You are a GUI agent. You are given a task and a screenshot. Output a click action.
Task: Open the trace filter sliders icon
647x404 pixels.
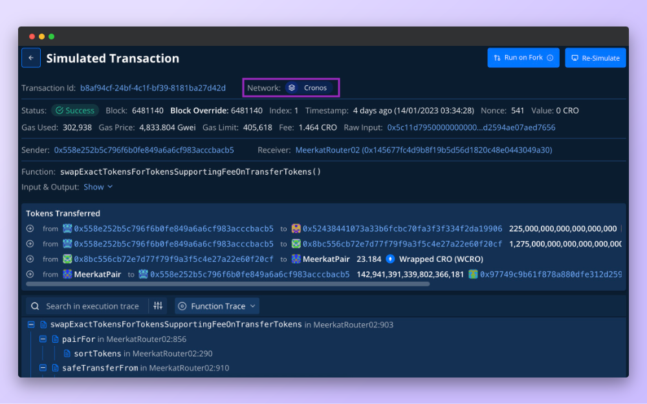[158, 306]
